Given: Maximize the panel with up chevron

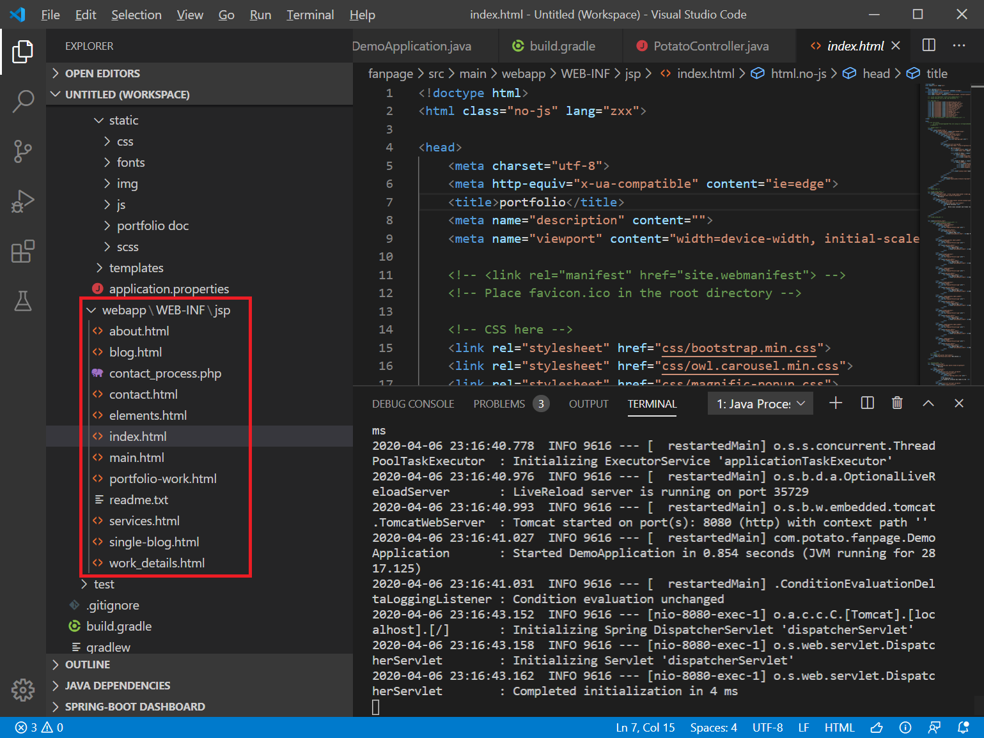Looking at the screenshot, I should (x=928, y=403).
